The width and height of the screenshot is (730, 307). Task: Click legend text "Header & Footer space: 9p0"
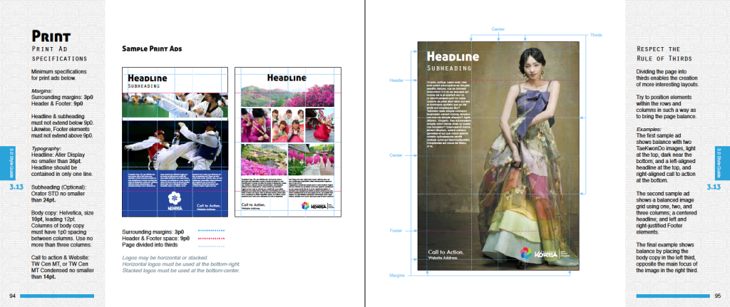pyautogui.click(x=155, y=238)
